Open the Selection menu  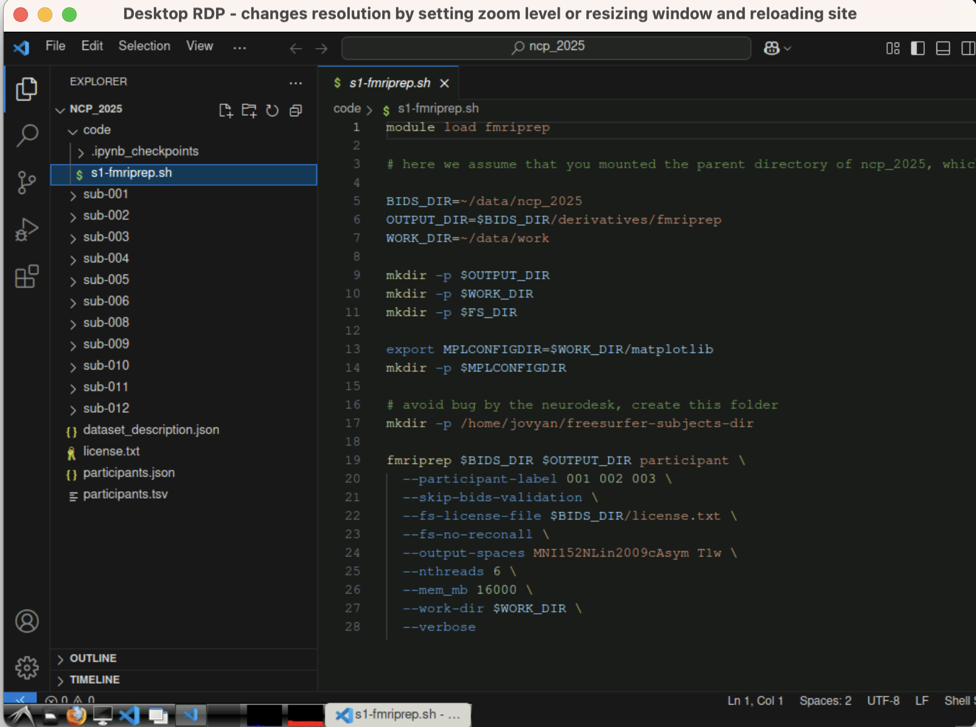point(144,46)
